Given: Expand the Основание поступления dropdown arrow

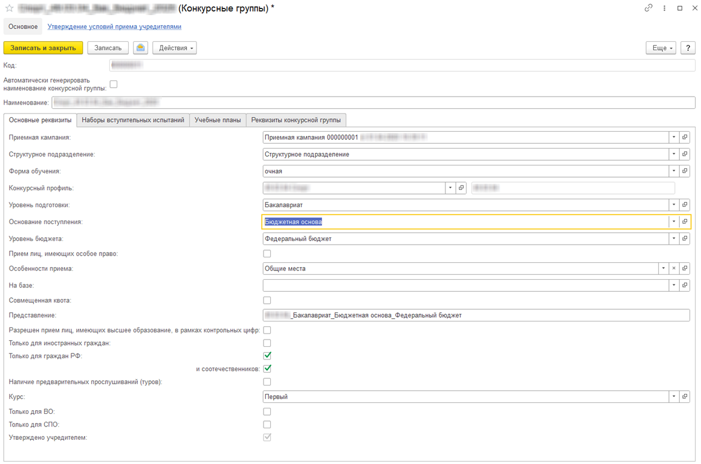Looking at the screenshot, I should pyautogui.click(x=674, y=222).
